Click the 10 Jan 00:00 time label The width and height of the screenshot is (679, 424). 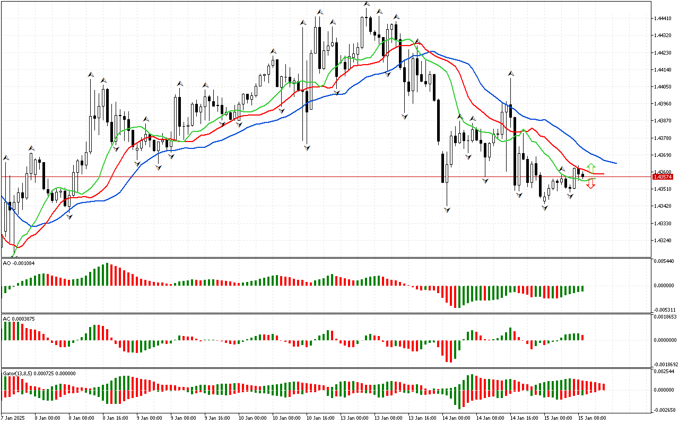click(x=253, y=418)
